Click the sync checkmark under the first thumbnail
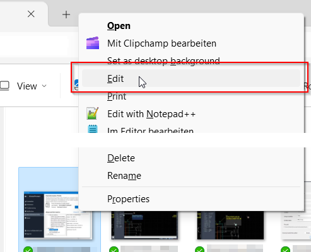The width and height of the screenshot is (311, 252). click(28, 249)
